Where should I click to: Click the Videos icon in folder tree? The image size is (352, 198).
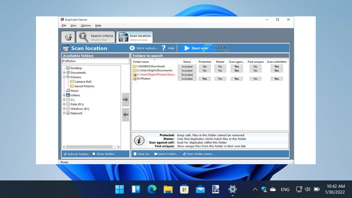coord(68,95)
